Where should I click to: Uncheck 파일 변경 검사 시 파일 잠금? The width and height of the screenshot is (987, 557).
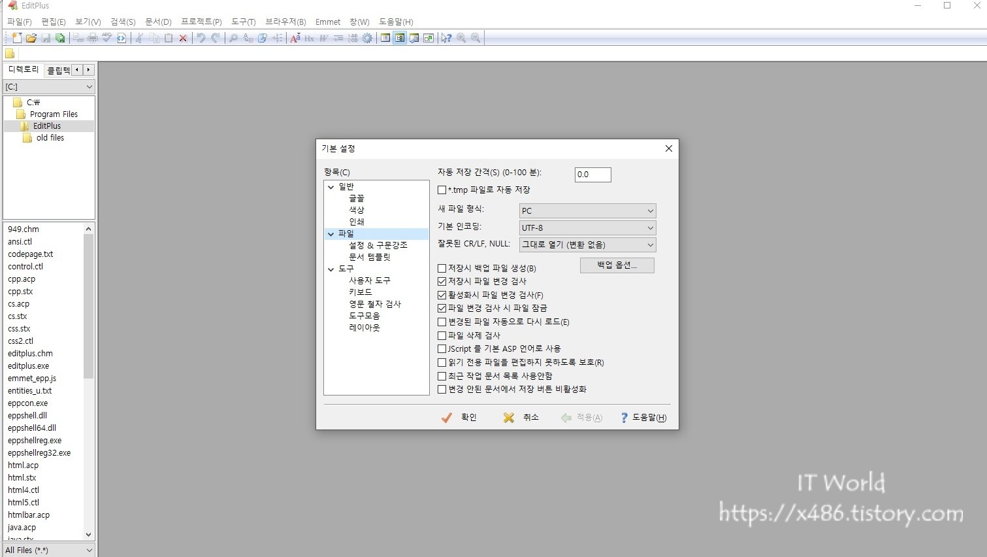tap(442, 309)
